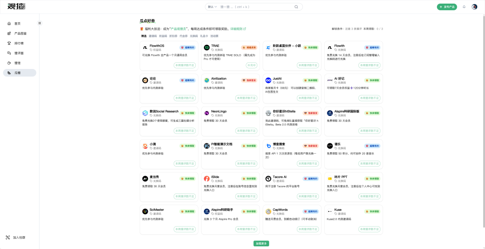Open 产品图鉴 in the sidebar
This screenshot has width=485, height=249.
tap(19, 33)
